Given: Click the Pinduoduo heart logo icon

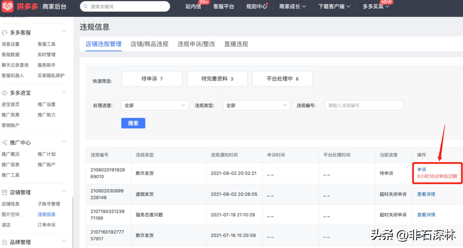Looking at the screenshot, I should (8, 6).
